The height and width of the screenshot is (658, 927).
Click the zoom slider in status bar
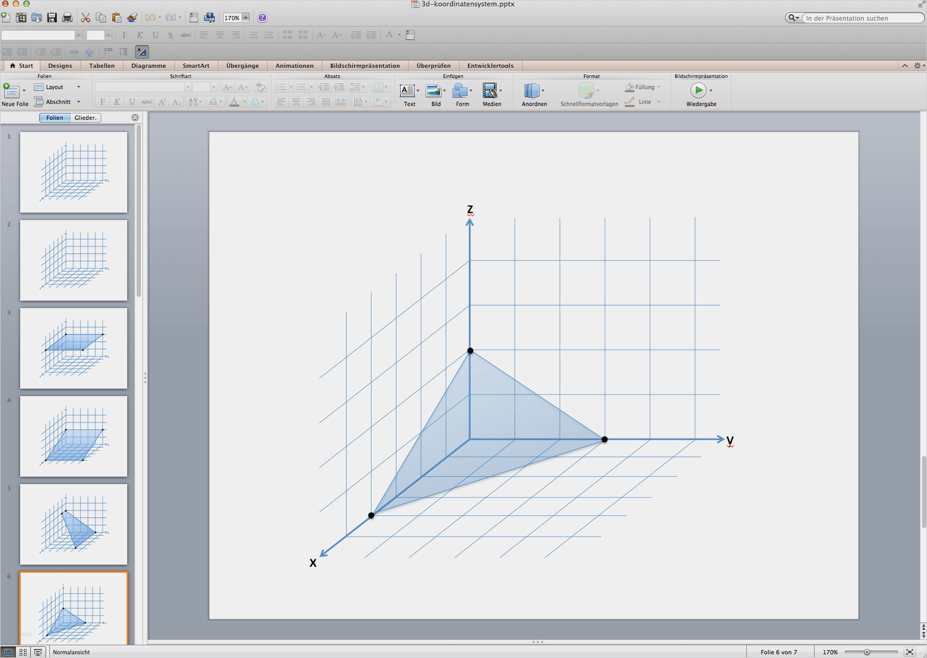867,652
